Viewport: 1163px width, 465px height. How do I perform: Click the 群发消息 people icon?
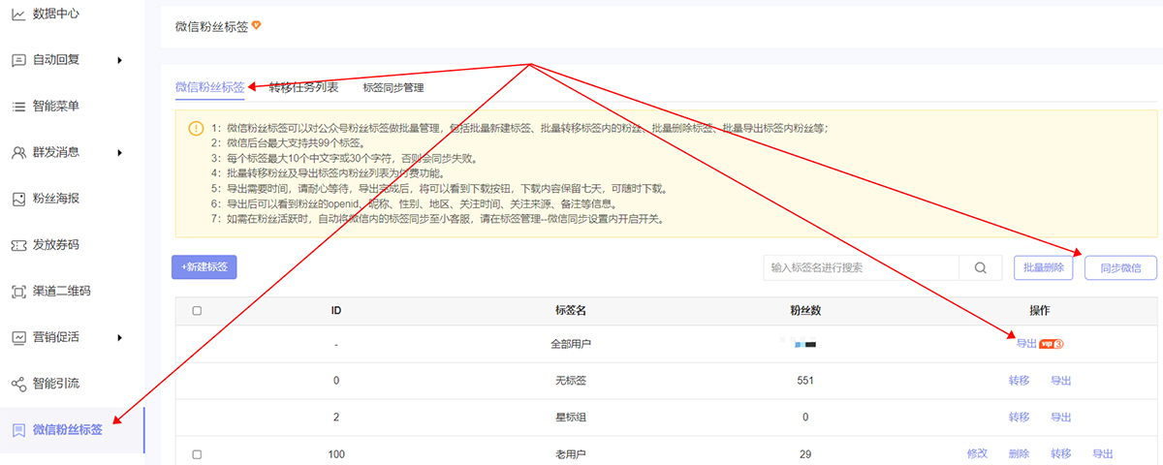click(18, 152)
